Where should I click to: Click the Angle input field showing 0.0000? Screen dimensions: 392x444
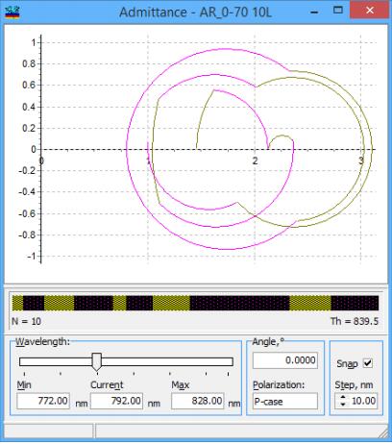[285, 360]
